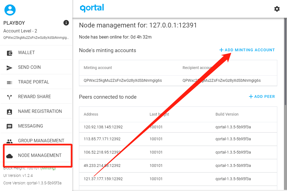Select peer 49.233.214.88:12392
The height and width of the screenshot is (191, 287).
pyautogui.click(x=102, y=166)
